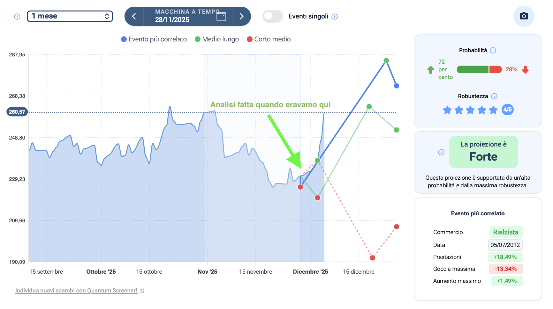Open the 1 mese timeframe dropdown

tap(70, 16)
